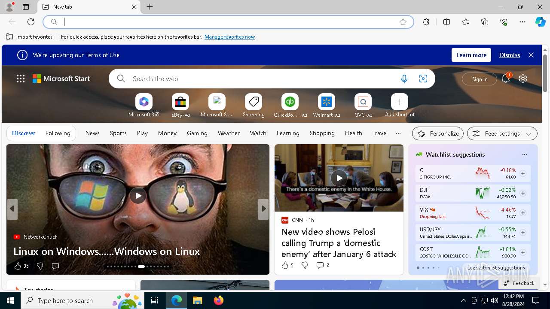Add USD/JPY to watchlist

coord(523,233)
